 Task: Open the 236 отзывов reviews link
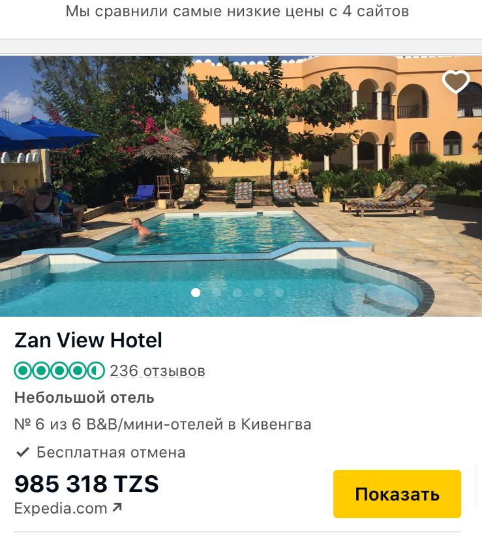click(x=157, y=371)
